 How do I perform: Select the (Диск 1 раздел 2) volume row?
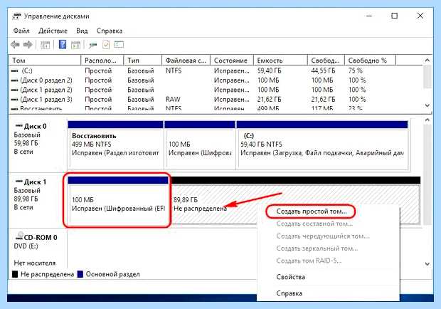point(216,90)
